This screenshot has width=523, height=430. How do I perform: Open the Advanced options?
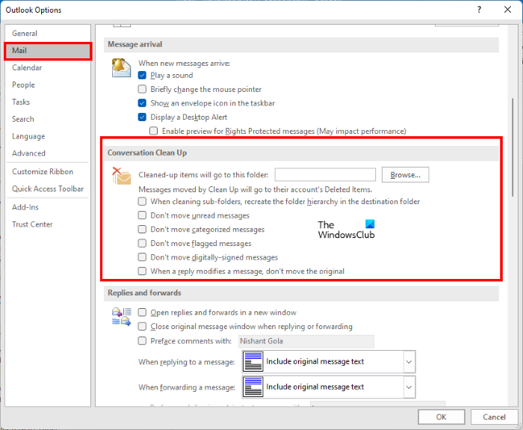coord(48,153)
